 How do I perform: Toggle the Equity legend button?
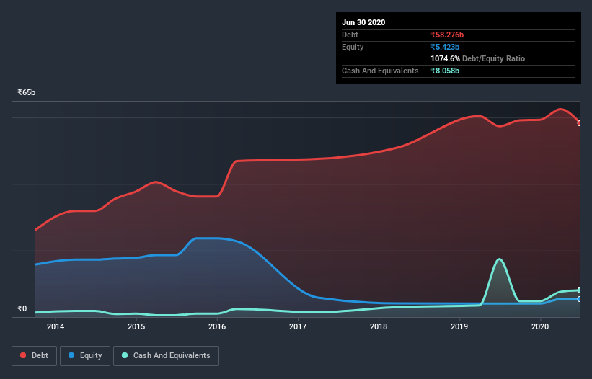[85, 356]
